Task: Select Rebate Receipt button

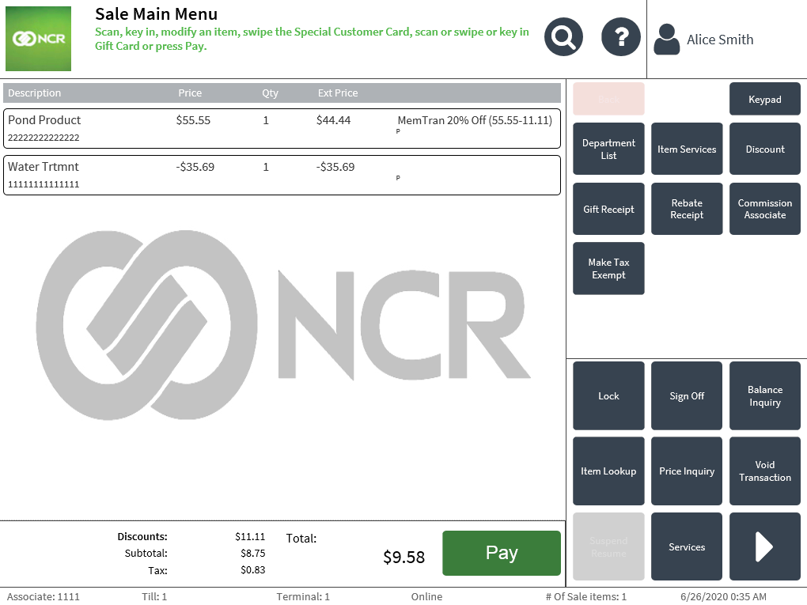Action: coord(687,209)
